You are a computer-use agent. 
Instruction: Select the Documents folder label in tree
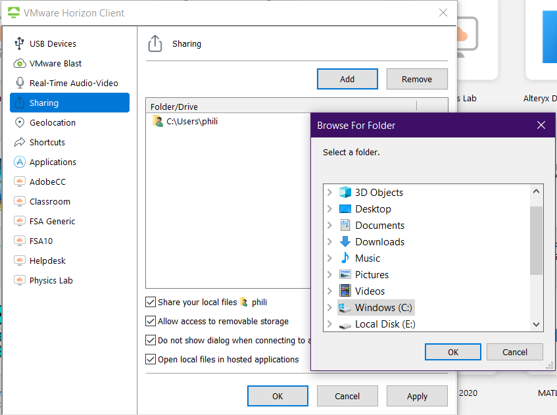[379, 226]
